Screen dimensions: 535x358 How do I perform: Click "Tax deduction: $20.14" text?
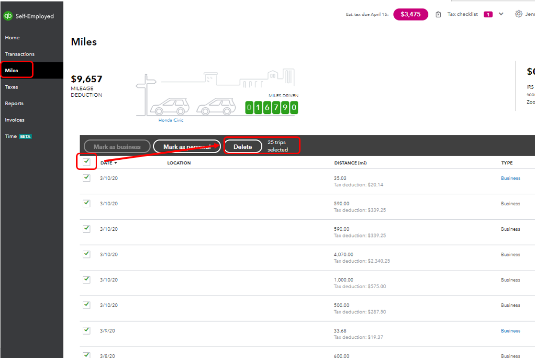(358, 185)
